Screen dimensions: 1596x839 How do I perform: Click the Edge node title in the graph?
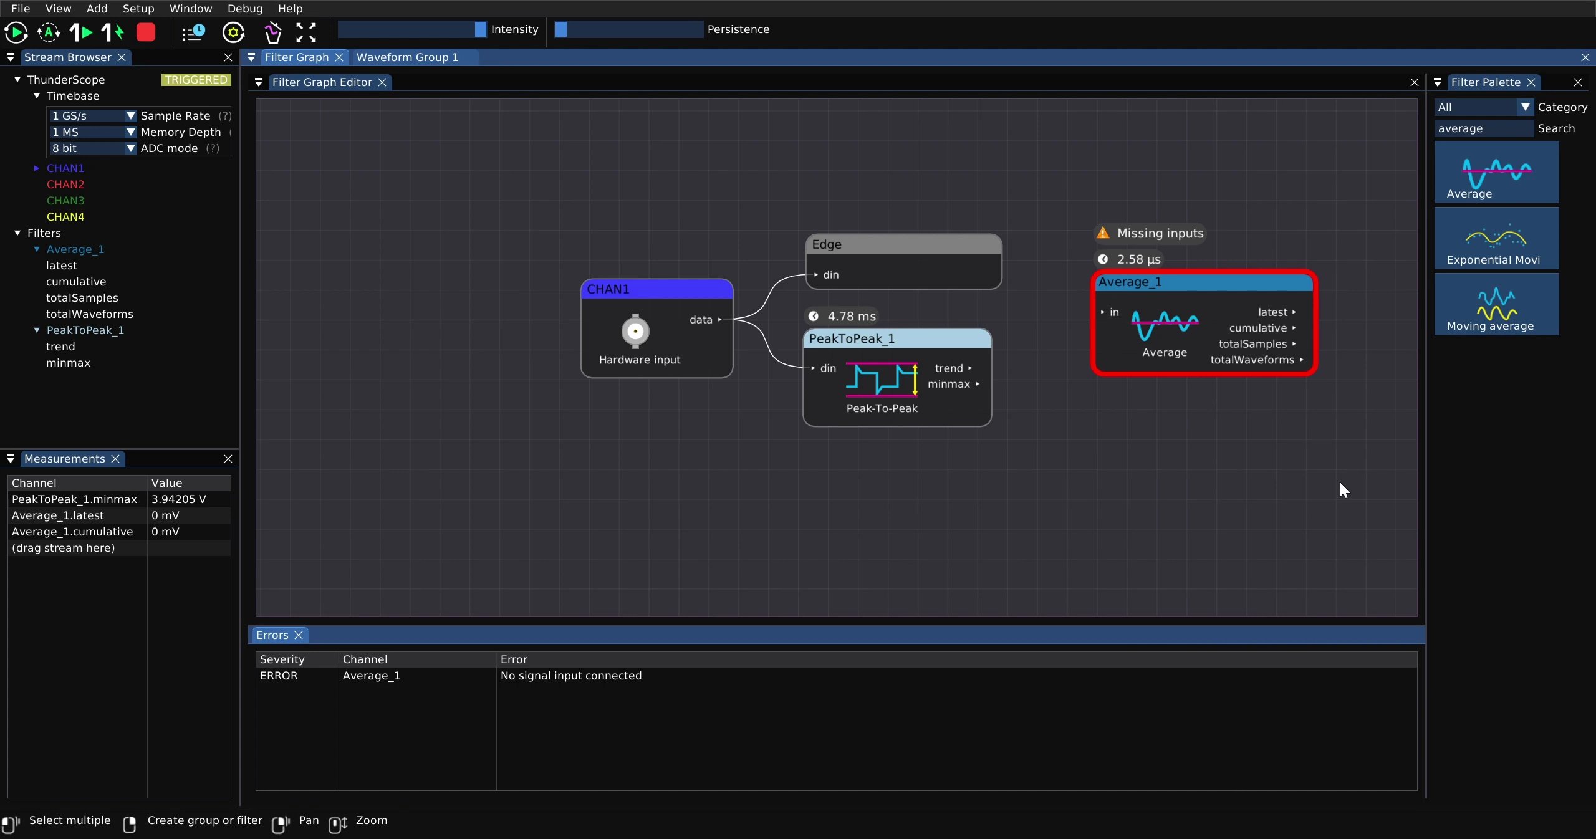[x=827, y=244]
